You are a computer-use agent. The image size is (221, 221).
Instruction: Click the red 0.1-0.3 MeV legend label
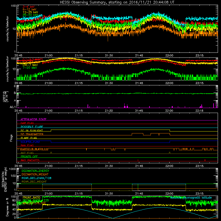pyautogui.click(x=32, y=59)
